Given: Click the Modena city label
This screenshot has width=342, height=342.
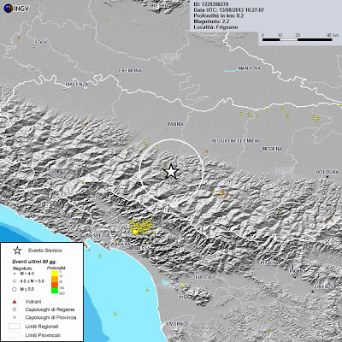Looking at the screenshot, I should 272,149.
